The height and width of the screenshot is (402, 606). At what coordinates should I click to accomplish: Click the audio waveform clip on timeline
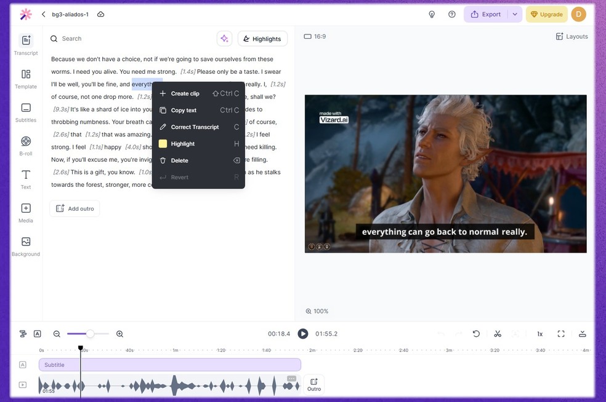coord(169,385)
